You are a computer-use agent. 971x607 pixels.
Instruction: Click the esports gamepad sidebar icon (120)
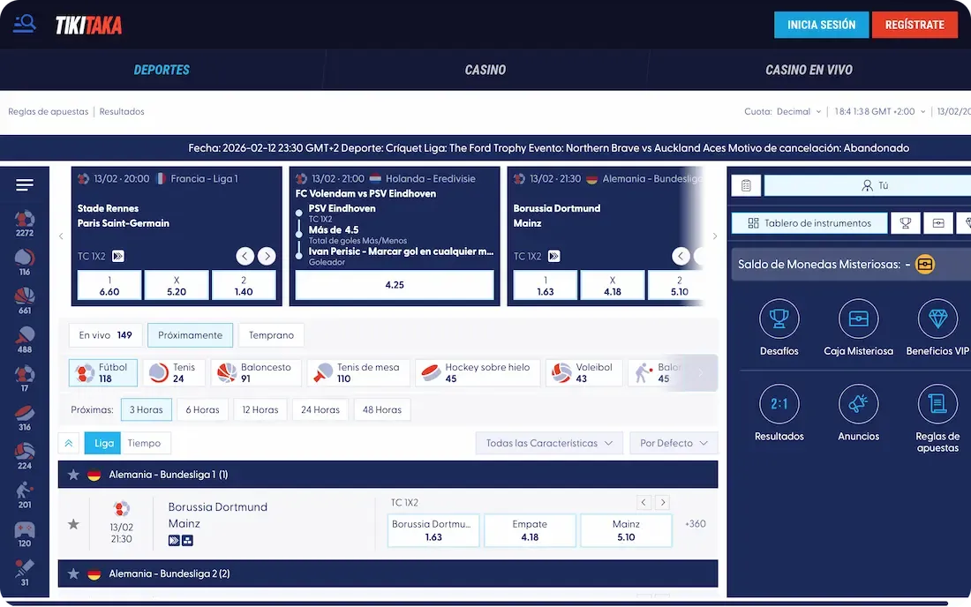(25, 535)
